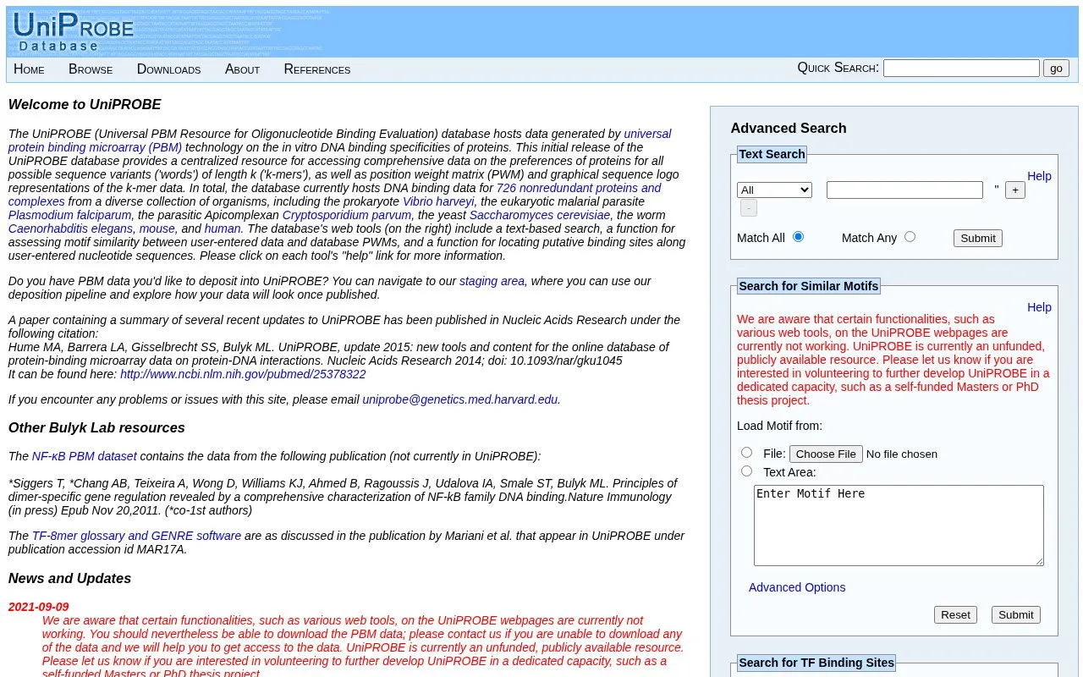Follow the mouse organism link
Viewport: 1083px width, 677px height.
coord(157,228)
